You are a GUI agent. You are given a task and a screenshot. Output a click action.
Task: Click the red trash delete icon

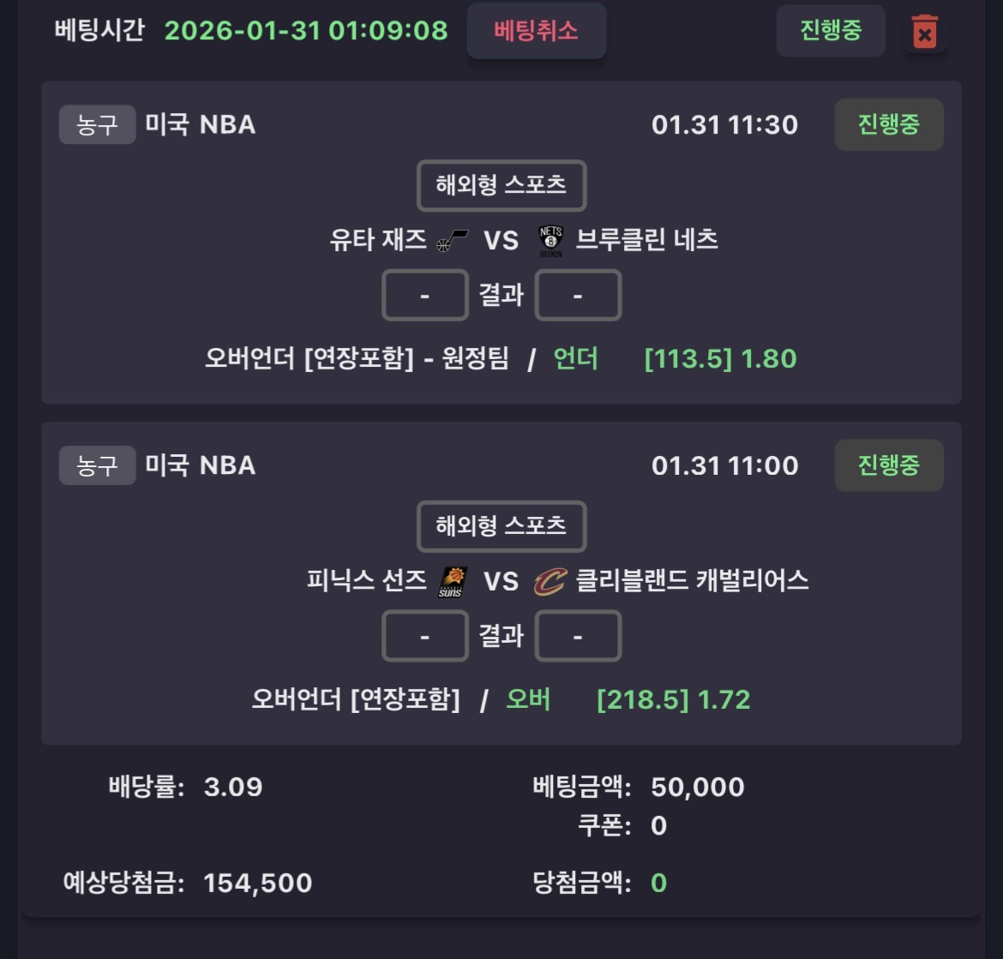pyautogui.click(x=924, y=33)
